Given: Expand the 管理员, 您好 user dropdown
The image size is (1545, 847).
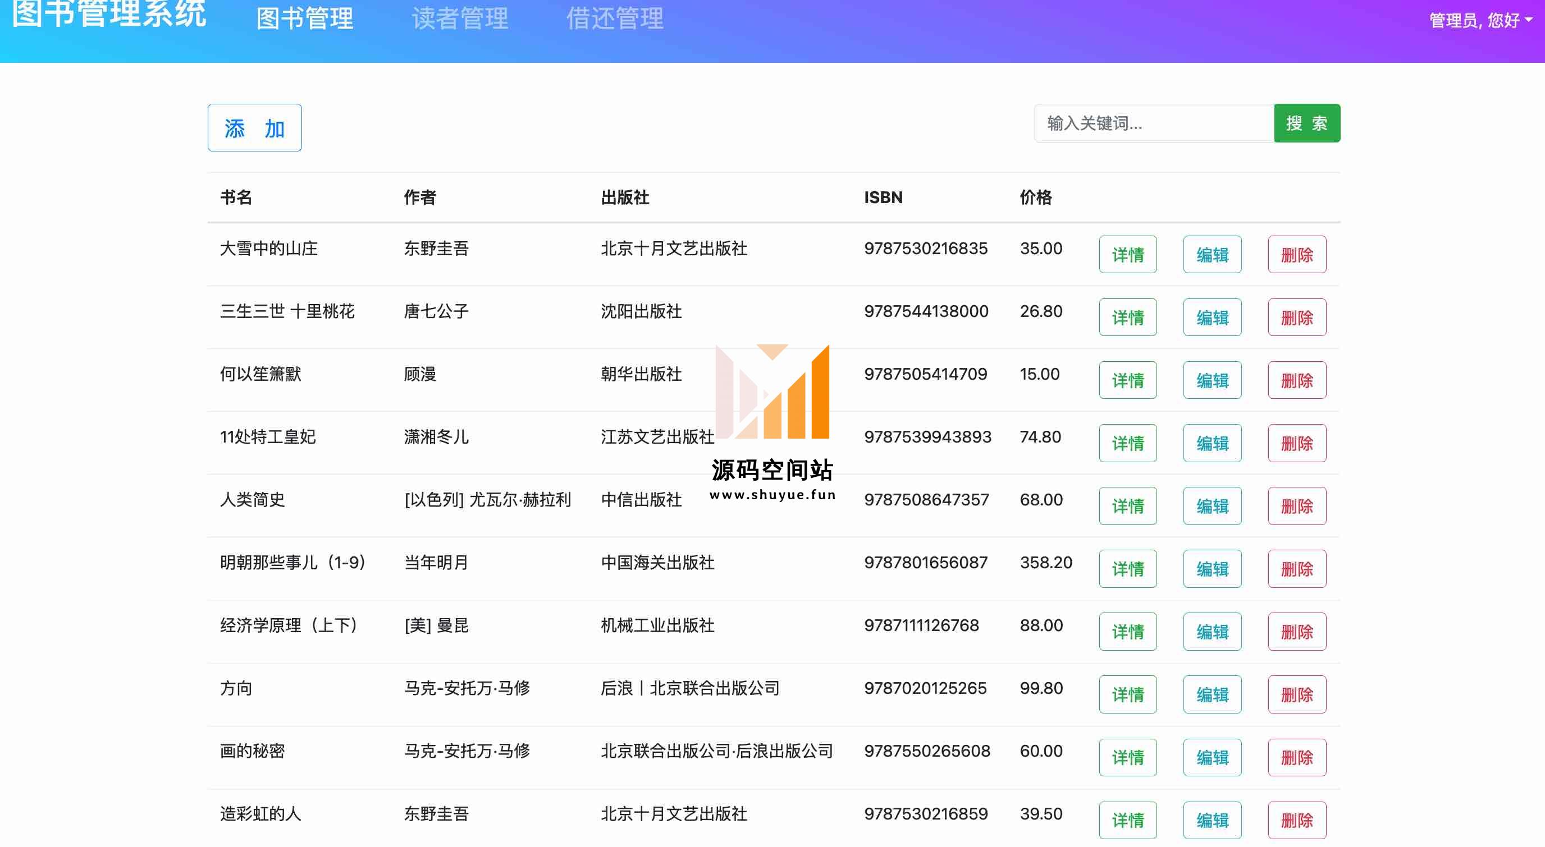Looking at the screenshot, I should tap(1481, 20).
